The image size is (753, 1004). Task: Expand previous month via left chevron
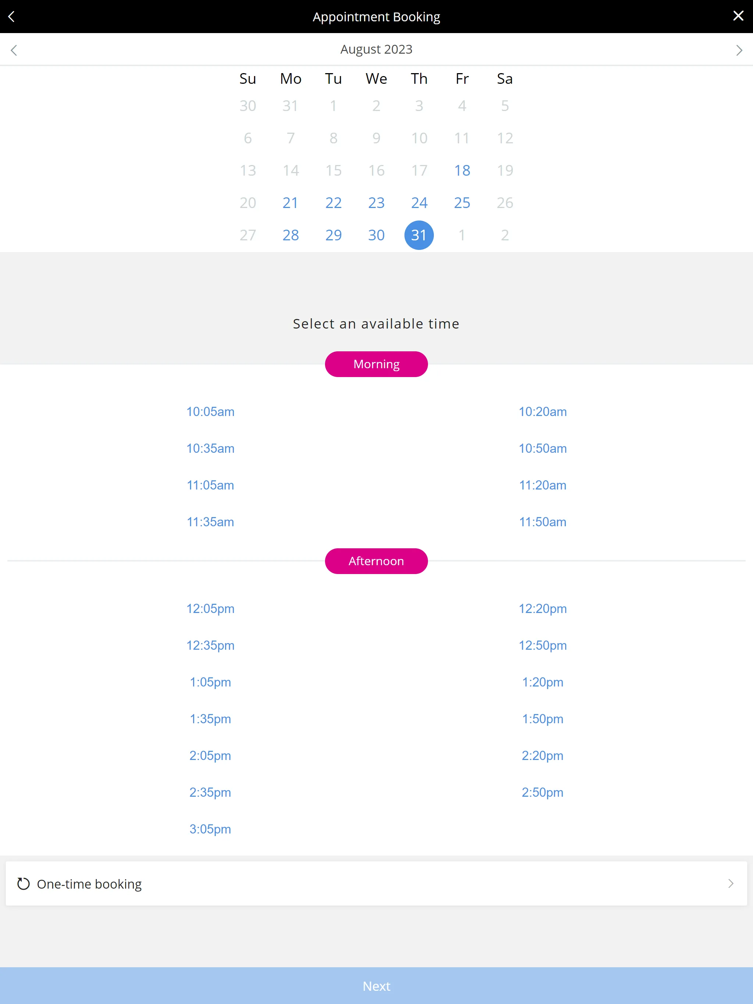14,49
